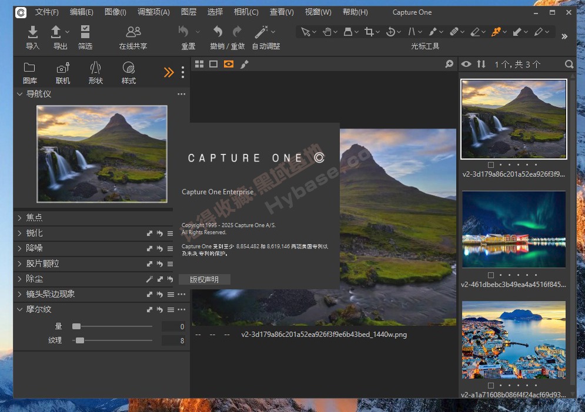Copy the Noise Reduction (降噪) adjustments arrow
This screenshot has height=412, width=585.
click(149, 248)
